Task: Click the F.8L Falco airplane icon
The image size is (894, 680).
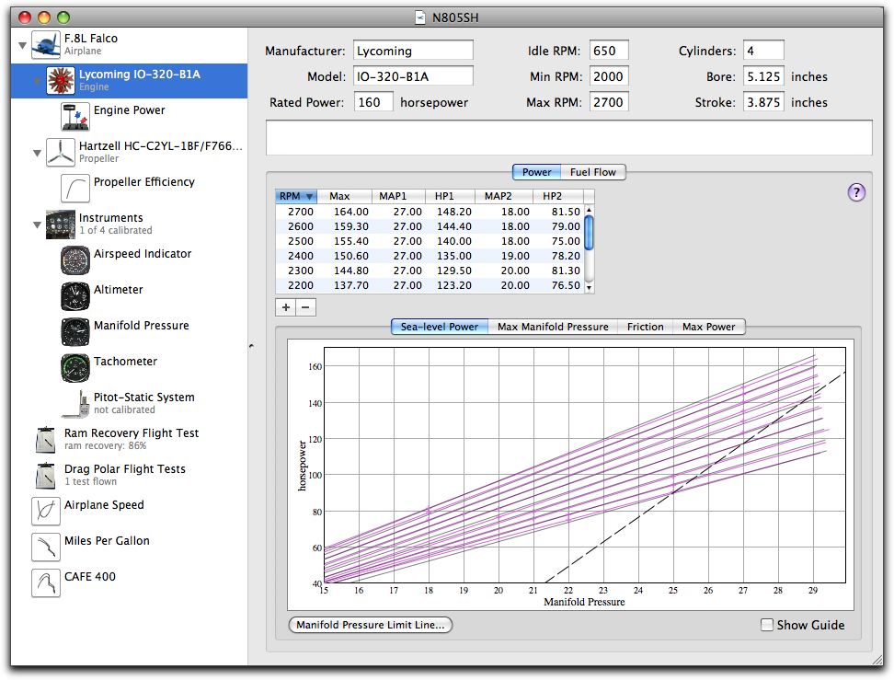Action: 46,44
